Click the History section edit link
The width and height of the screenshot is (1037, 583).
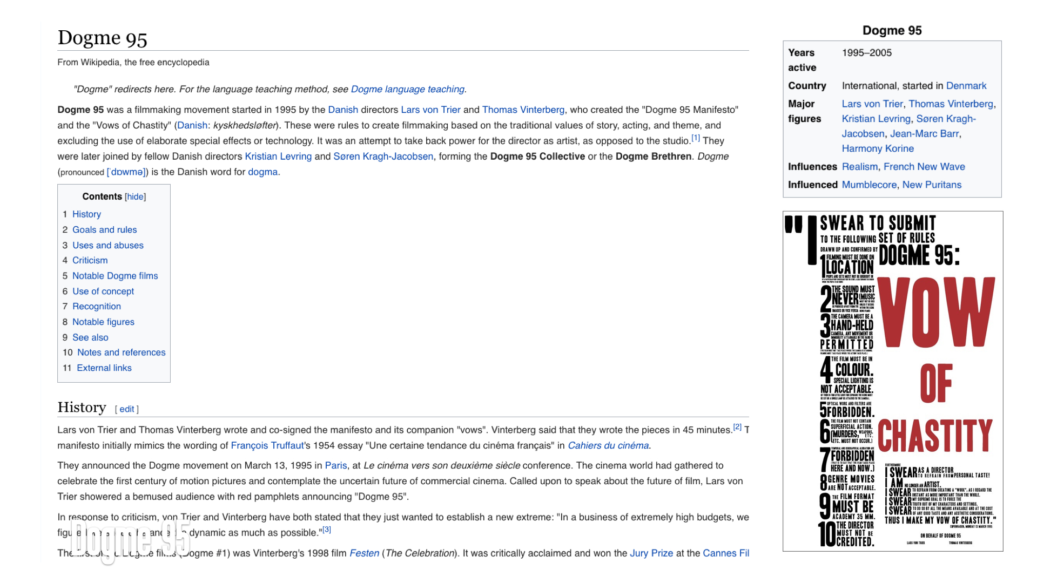coord(126,409)
